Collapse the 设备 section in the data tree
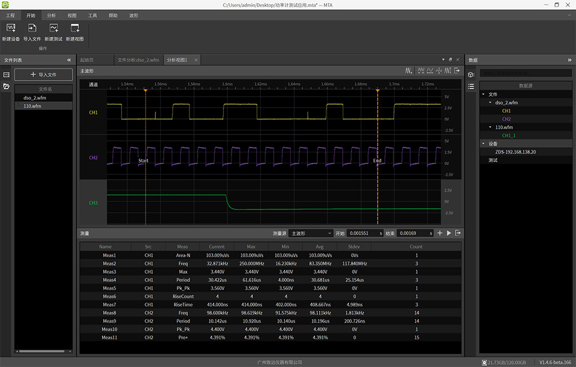576x367 pixels. 483,144
